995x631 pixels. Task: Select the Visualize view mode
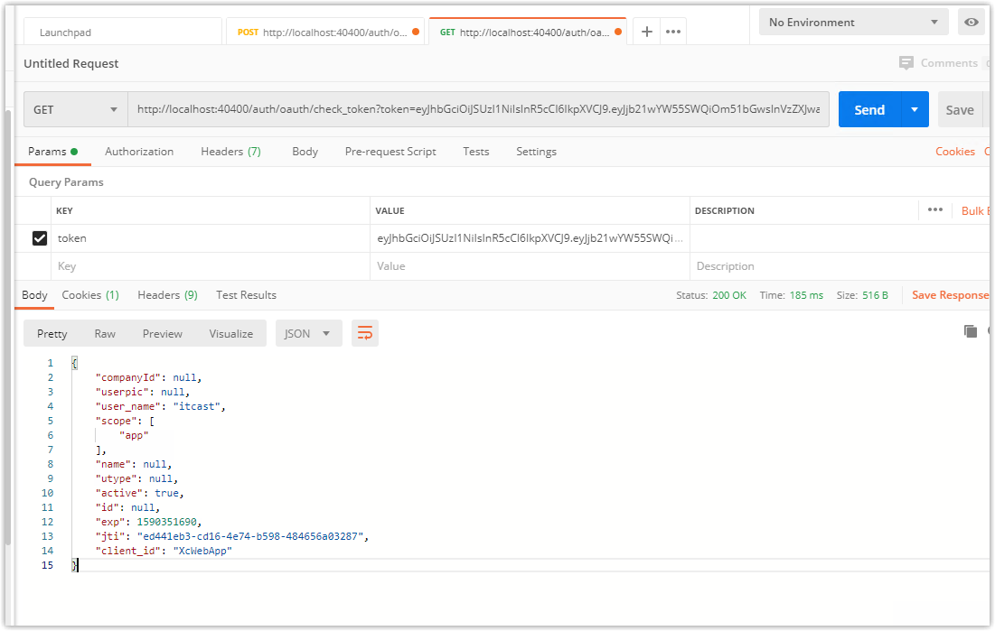point(231,333)
